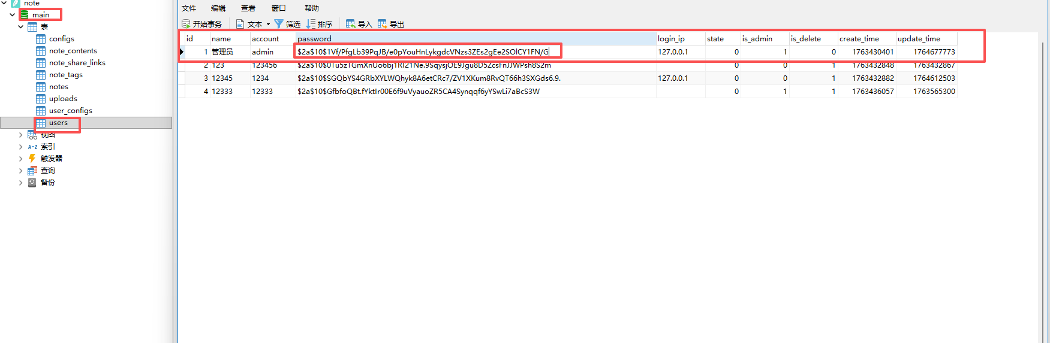
Task: Select the update_time cell 1764677773
Action: tap(927, 52)
